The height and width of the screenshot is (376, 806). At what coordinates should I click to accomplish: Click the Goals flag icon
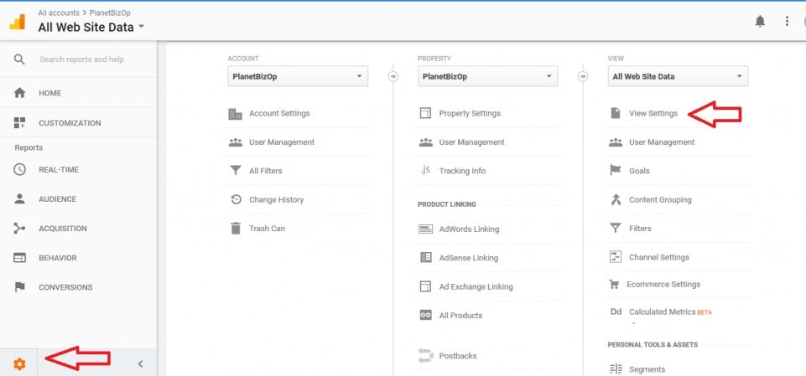[x=616, y=170]
